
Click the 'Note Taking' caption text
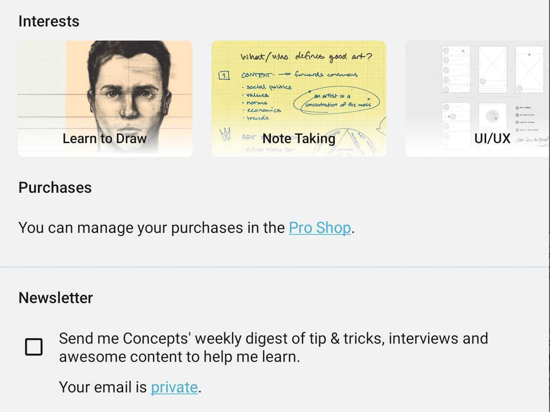[299, 139]
